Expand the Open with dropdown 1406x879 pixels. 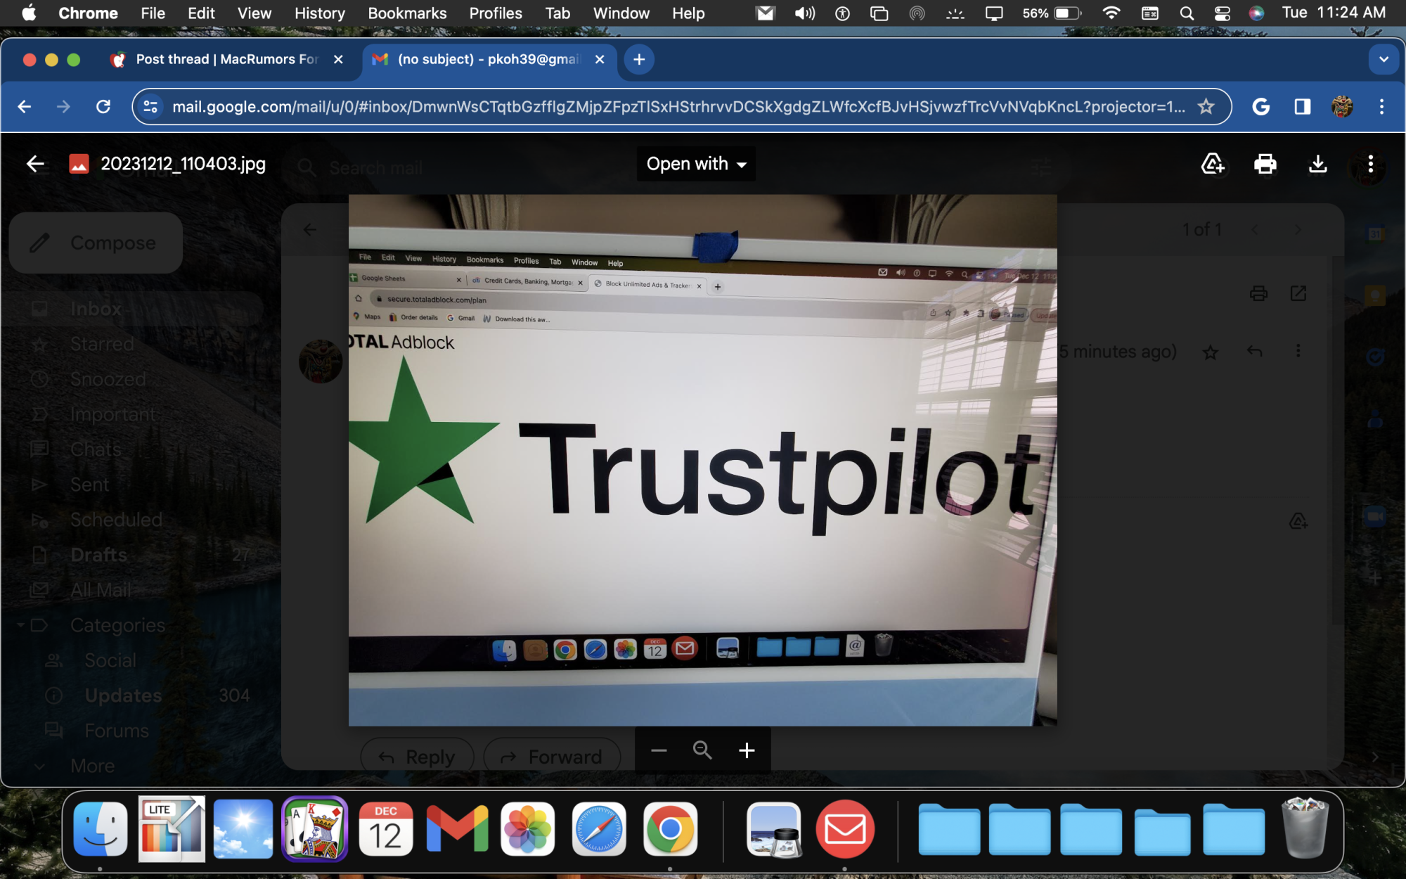coord(696,164)
